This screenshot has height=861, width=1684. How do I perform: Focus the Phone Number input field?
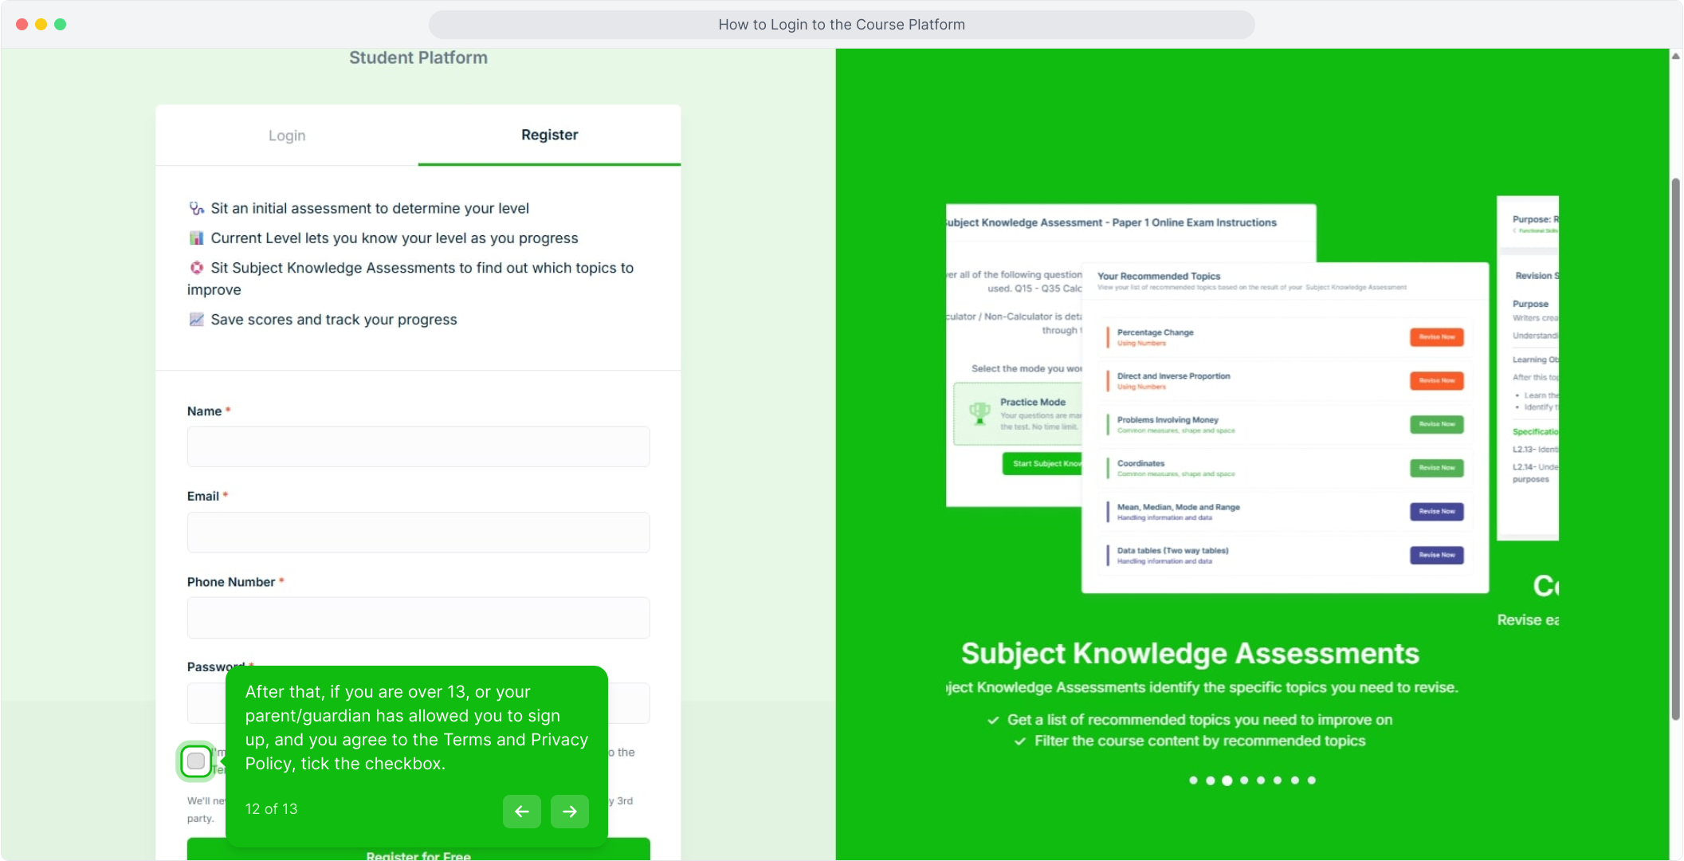[418, 618]
